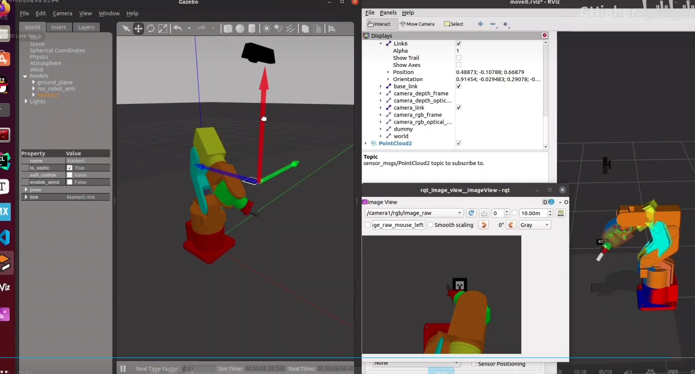Click the Move Camera button in RViz

pos(417,24)
